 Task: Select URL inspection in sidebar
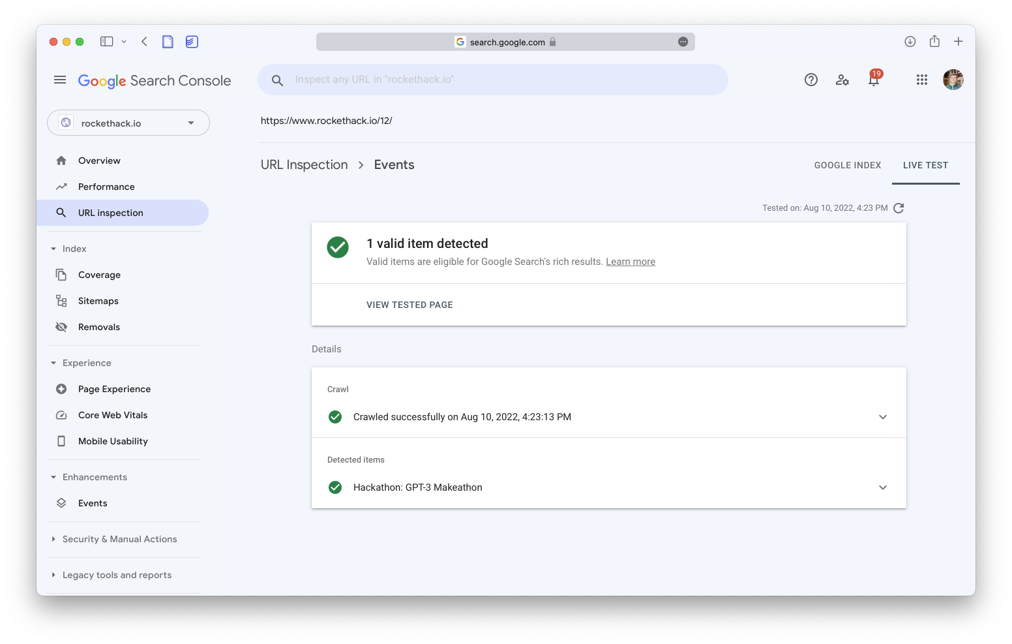[x=123, y=213]
